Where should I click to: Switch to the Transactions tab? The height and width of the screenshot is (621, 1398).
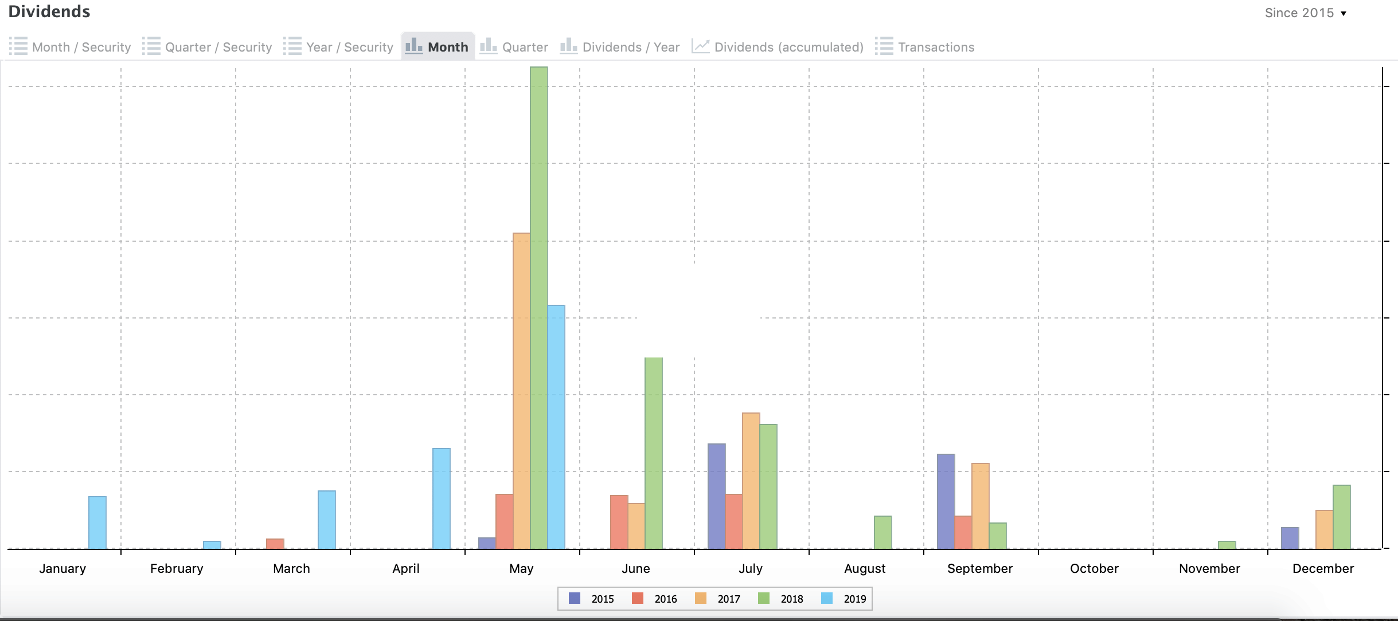[x=936, y=47]
